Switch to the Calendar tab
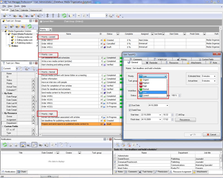This screenshot has width=223, height=178. point(25,10)
